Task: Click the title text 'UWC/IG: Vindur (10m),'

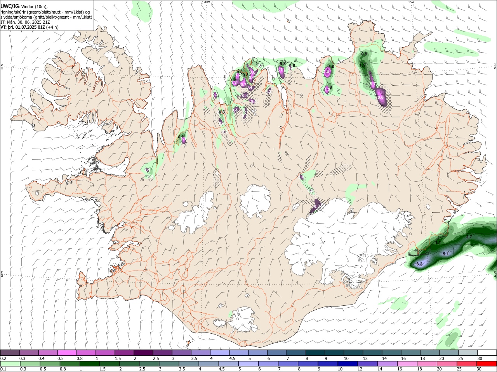Action: (24, 7)
